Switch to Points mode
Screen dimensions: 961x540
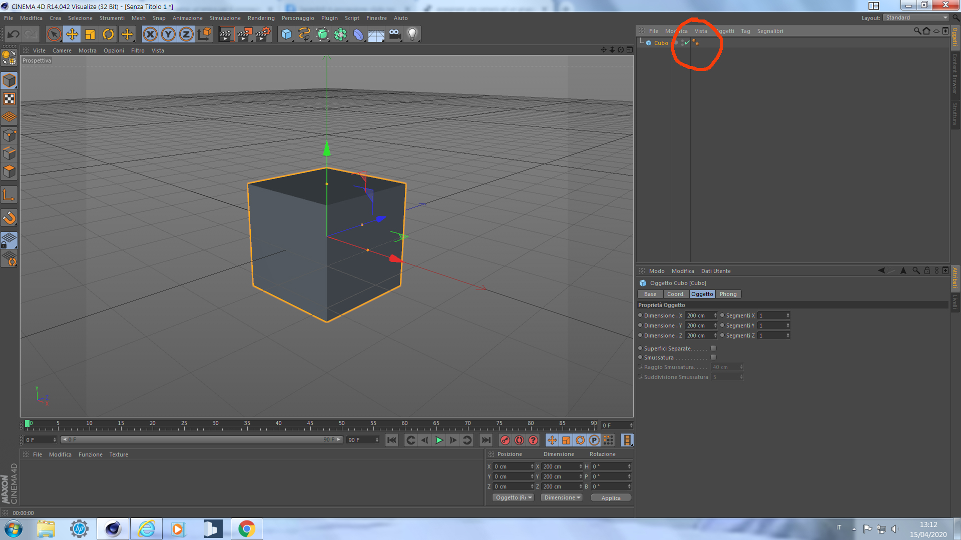[9, 135]
